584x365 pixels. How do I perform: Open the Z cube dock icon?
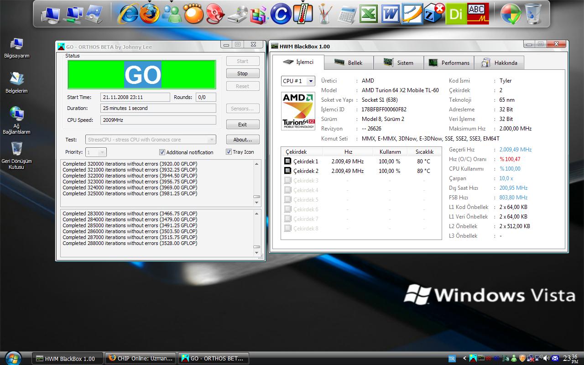[x=434, y=14]
